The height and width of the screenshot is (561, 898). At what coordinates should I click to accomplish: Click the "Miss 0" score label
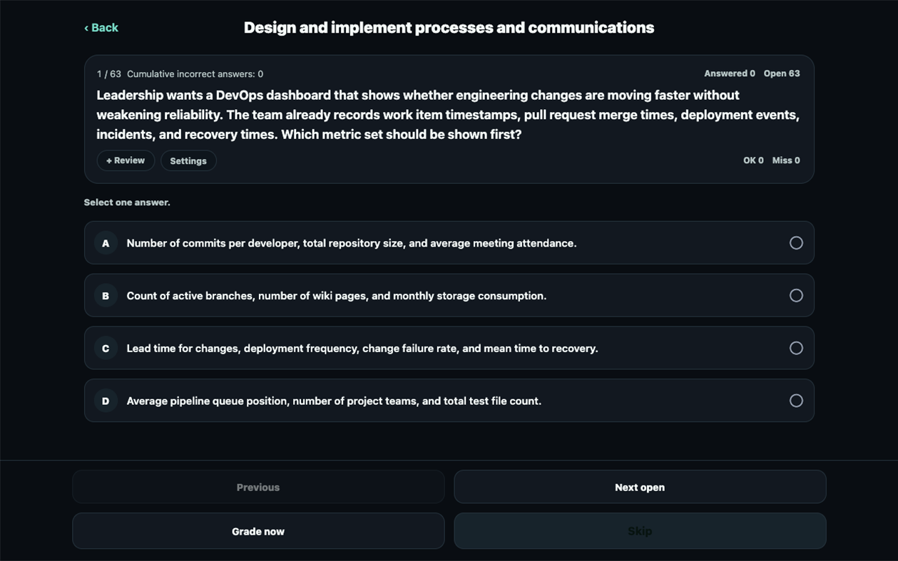click(x=786, y=160)
